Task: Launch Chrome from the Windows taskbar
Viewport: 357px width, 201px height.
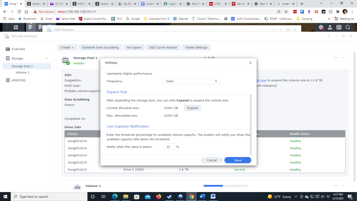Action: coord(191,197)
